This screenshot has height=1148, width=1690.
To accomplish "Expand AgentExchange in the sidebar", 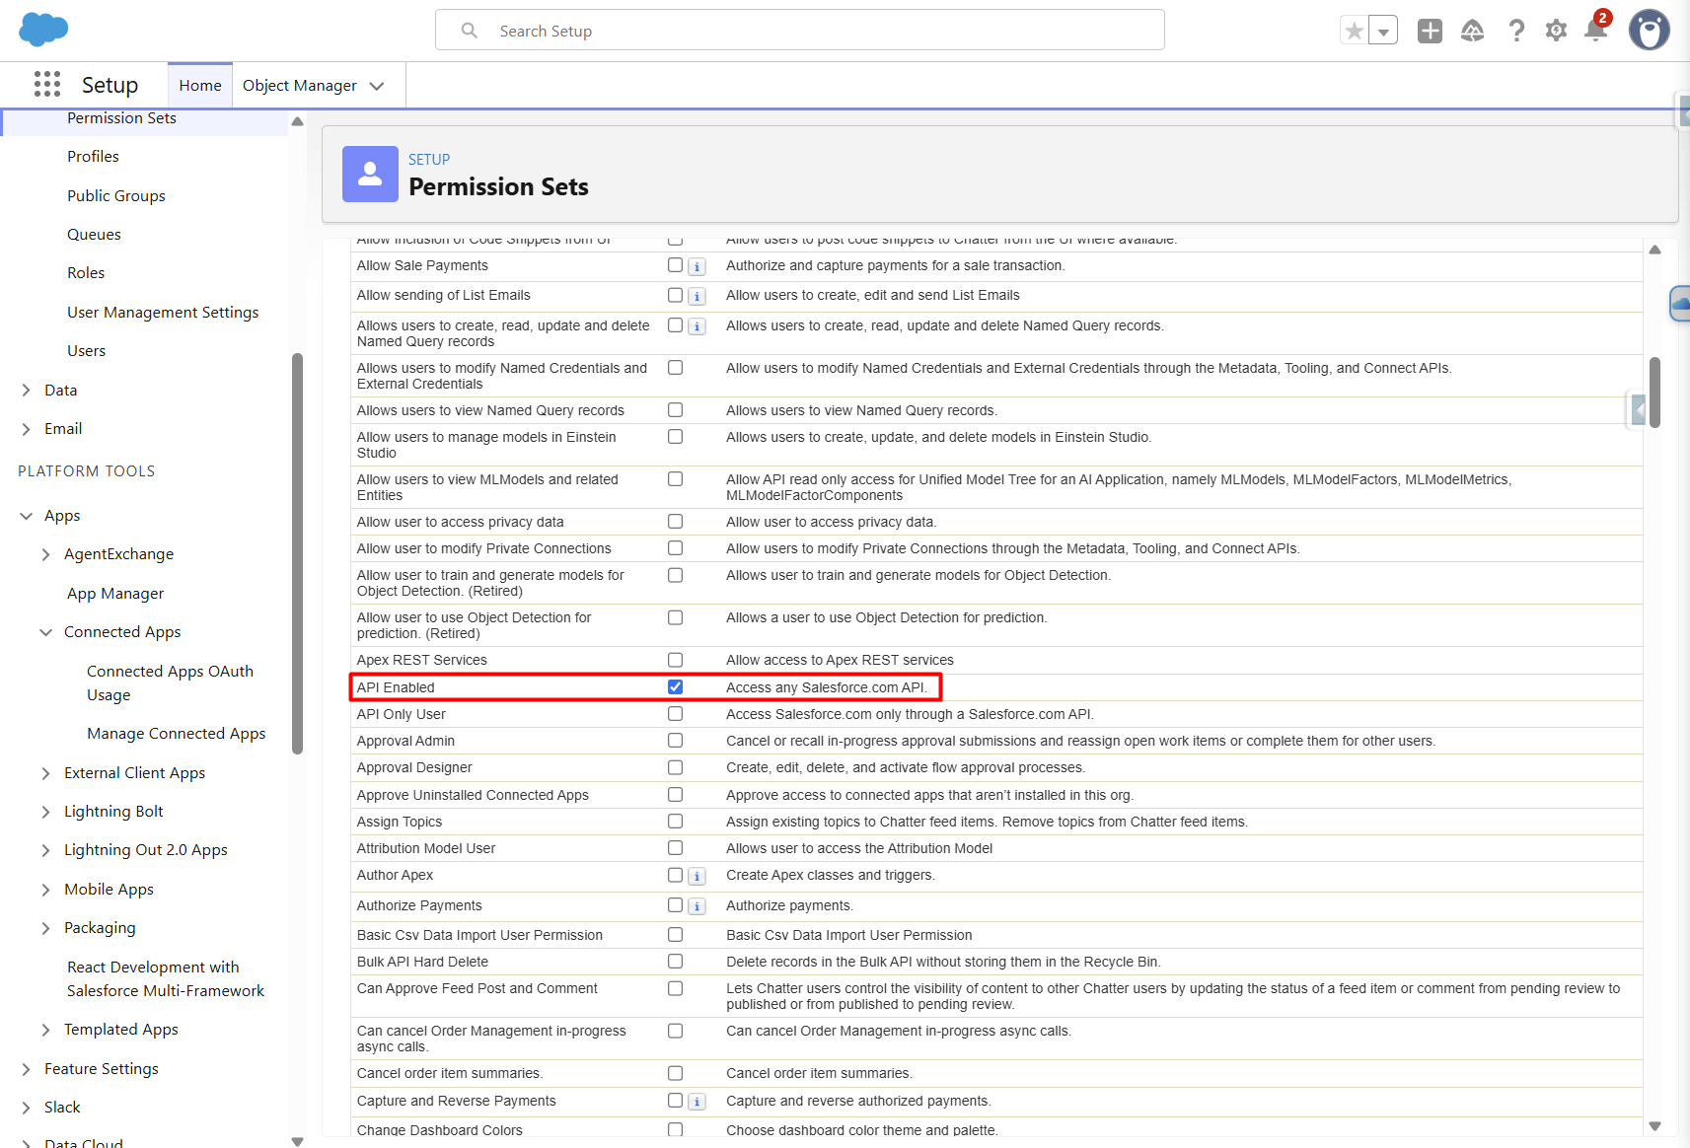I will [x=46, y=554].
